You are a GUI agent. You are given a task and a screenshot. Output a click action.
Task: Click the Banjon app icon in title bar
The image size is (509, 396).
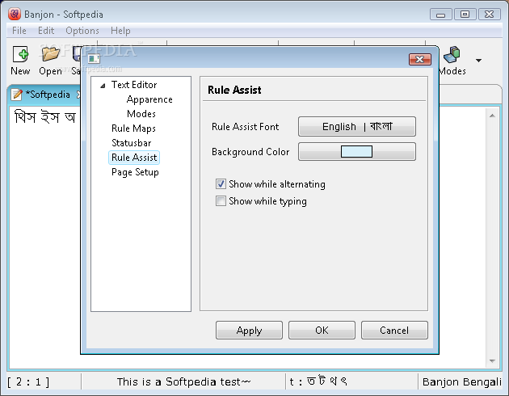pos(15,14)
